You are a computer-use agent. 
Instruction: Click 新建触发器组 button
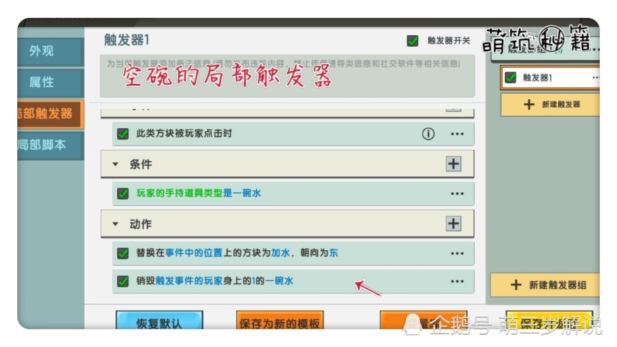click(x=545, y=285)
